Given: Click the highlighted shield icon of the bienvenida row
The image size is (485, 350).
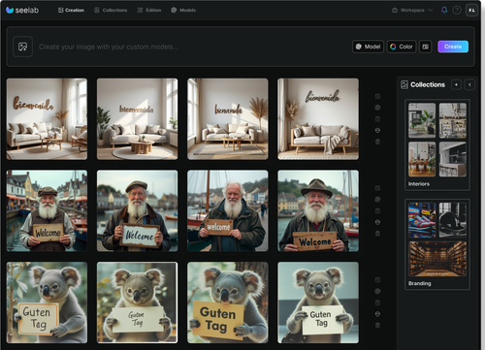Looking at the screenshot, I should coord(377,130).
